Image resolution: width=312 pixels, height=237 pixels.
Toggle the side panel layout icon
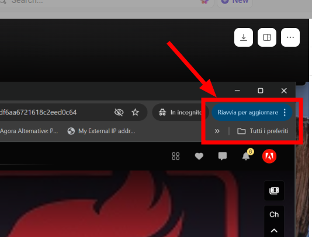267,37
